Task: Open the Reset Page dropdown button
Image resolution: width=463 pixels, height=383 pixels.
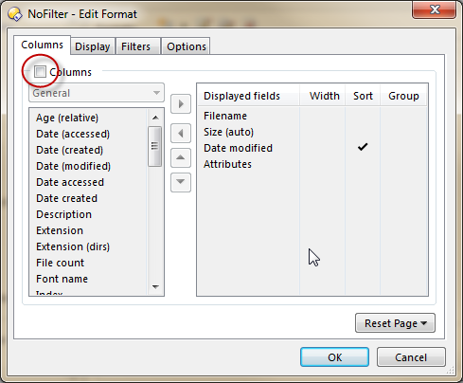Action: 395,323
